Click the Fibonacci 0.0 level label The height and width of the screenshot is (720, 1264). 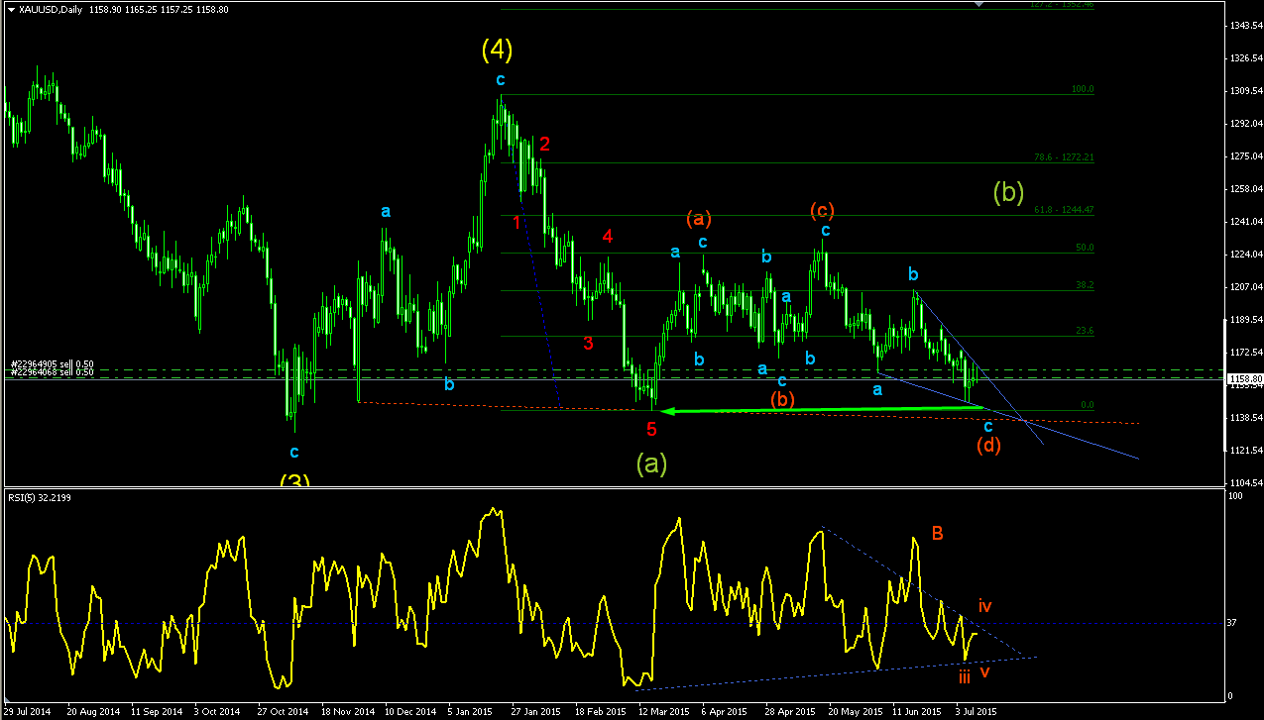coord(1087,405)
